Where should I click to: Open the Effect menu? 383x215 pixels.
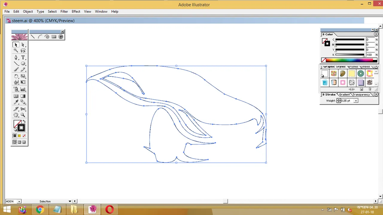(x=76, y=11)
